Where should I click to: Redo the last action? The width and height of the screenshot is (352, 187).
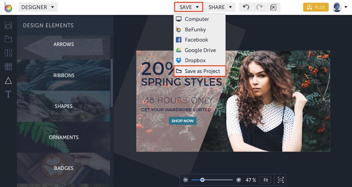260,7
